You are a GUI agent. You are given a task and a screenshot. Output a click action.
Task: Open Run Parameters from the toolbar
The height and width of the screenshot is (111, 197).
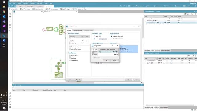25,9
